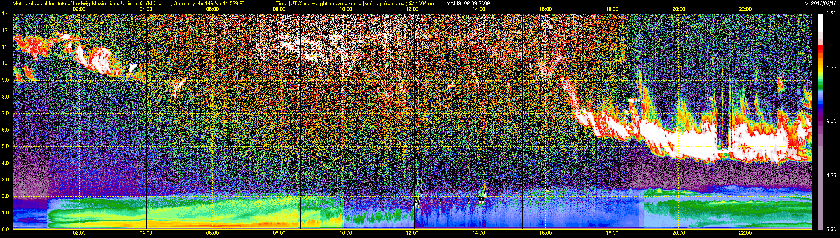The height and width of the screenshot is (238, 840).
Task: Click the '0.0' height axis label
Action: point(5,229)
